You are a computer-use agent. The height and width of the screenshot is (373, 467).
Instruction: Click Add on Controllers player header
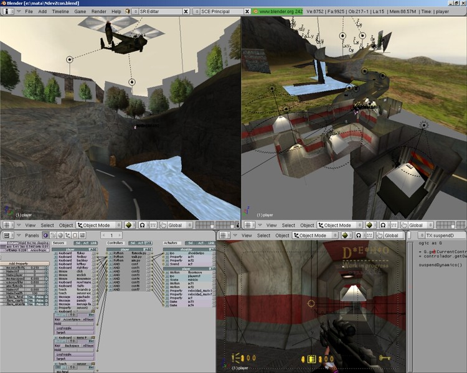pos(148,249)
